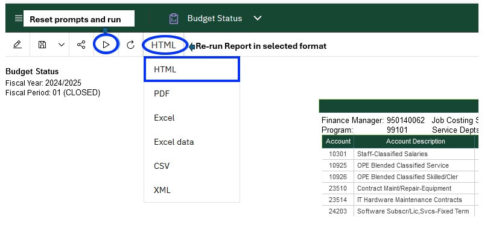Click the Budget Status report heading
Screen dimensions: 502x231
(x=32, y=71)
